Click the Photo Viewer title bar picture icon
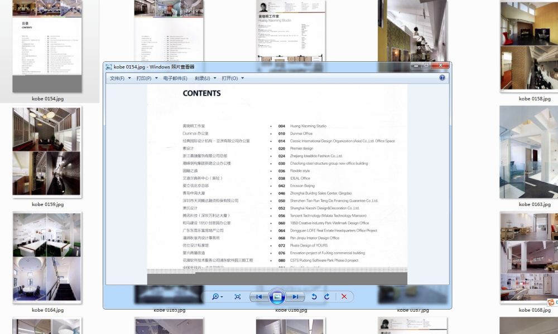 (109, 67)
